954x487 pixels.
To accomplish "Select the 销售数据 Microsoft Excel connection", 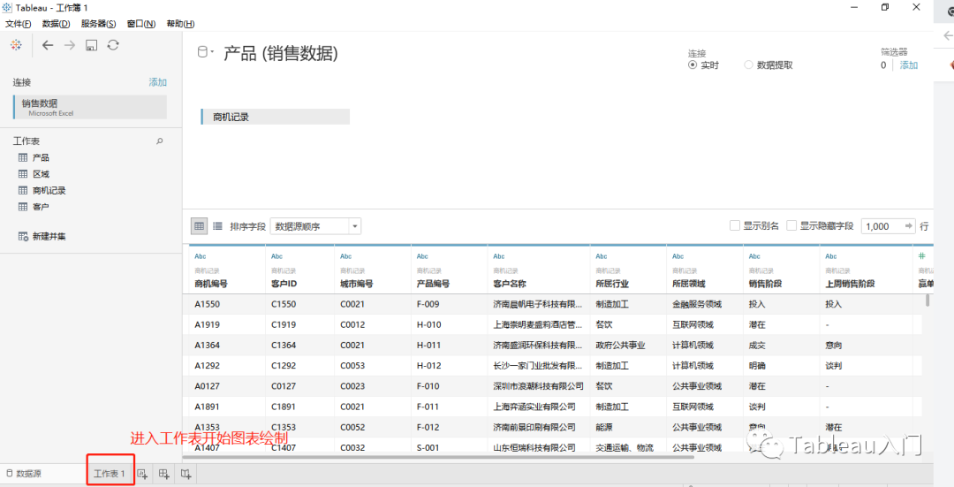I will (90, 107).
